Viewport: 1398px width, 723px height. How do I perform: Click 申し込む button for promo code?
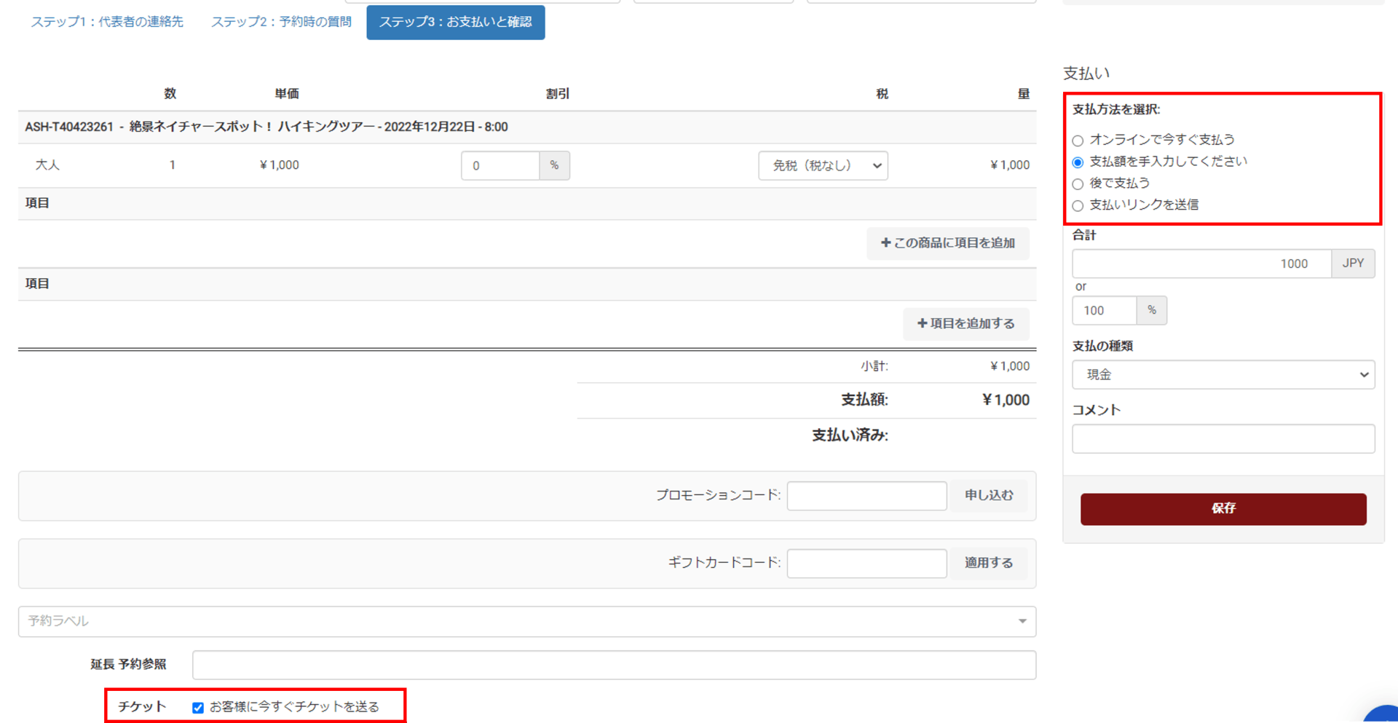pos(989,496)
